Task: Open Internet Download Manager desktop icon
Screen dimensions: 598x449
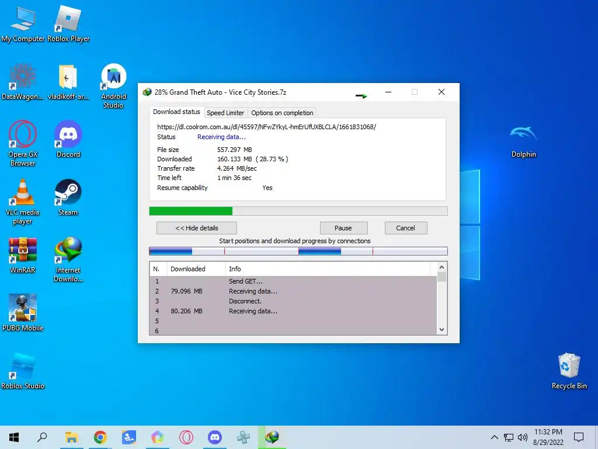Action: click(68, 260)
